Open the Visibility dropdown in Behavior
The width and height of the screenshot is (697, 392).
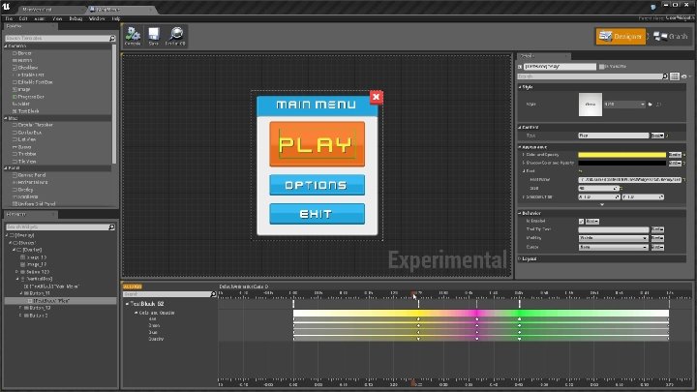coord(612,237)
